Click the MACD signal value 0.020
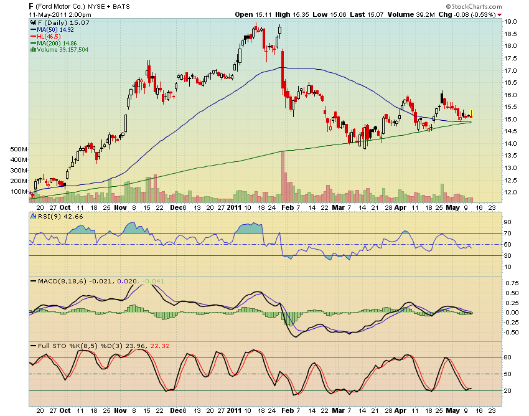The width and height of the screenshot is (529, 416). [127, 281]
